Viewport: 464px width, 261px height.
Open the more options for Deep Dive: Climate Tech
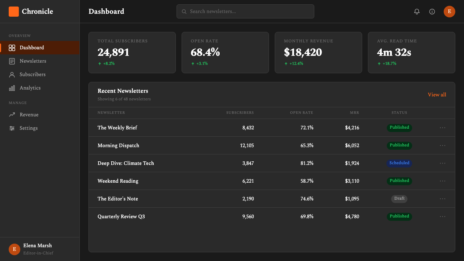pyautogui.click(x=443, y=163)
